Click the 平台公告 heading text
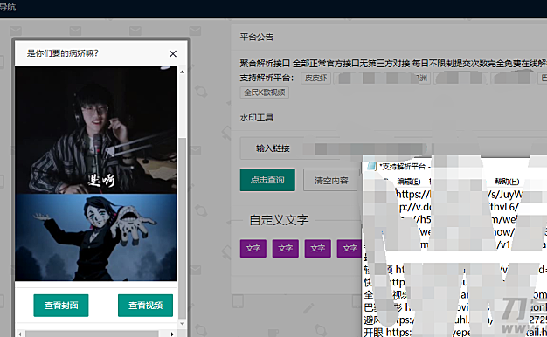Image resolution: width=547 pixels, height=337 pixels. click(x=257, y=38)
